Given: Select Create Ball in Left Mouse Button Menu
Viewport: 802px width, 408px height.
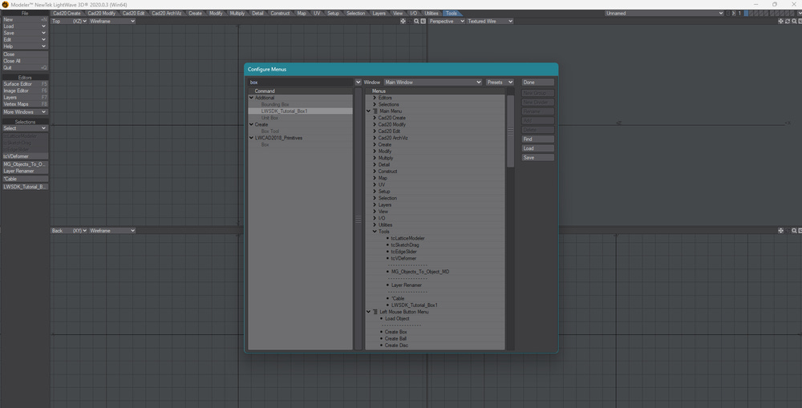Looking at the screenshot, I should [395, 338].
